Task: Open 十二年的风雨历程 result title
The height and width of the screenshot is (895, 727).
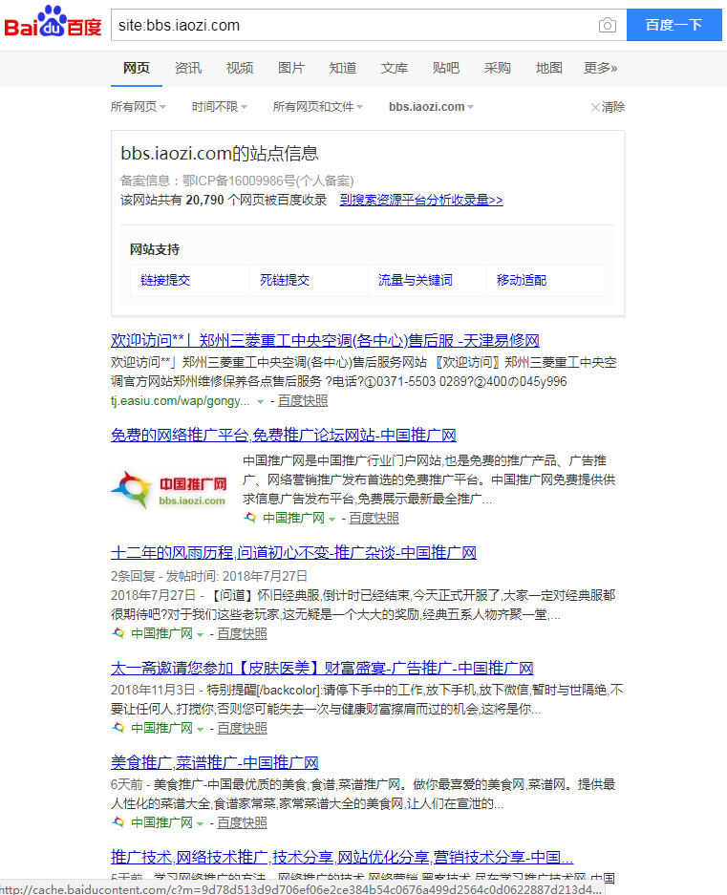Action: tap(293, 552)
